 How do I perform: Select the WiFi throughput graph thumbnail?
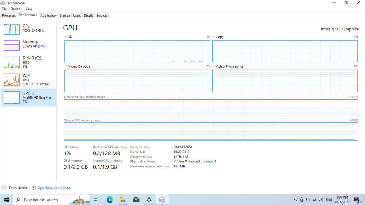click(12, 79)
